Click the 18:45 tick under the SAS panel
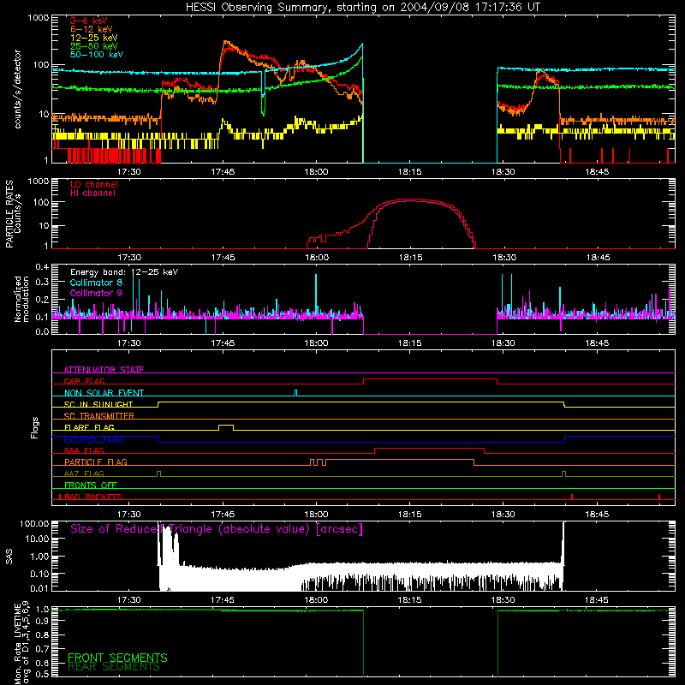Screen dimensions: 685x685 tap(597, 600)
